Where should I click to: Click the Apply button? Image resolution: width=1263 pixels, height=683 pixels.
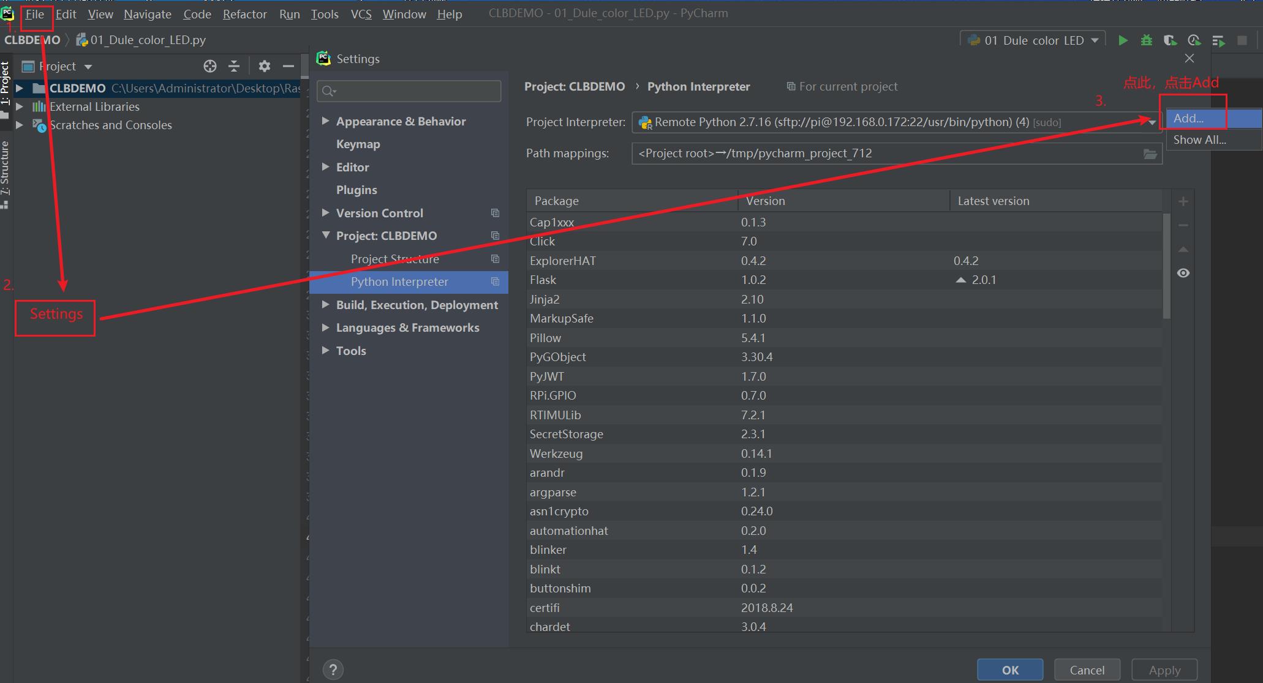click(x=1164, y=670)
